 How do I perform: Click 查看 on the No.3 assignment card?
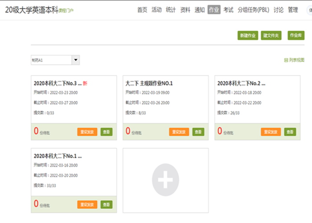[x=107, y=132]
